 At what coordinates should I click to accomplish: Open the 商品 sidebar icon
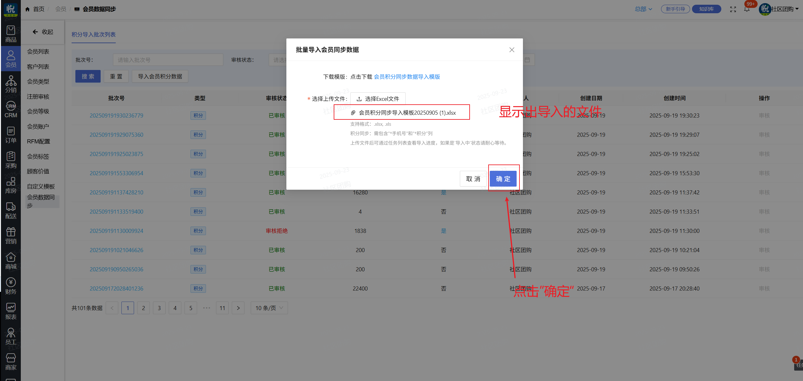[x=11, y=34]
